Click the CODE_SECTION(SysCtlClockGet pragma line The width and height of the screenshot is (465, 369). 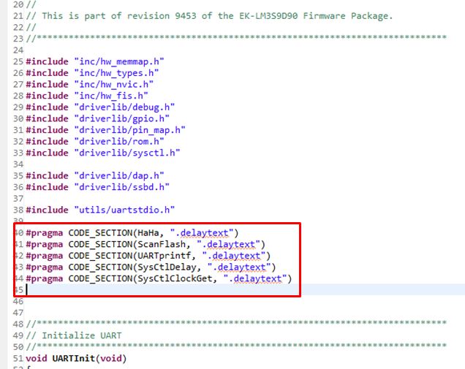click(x=159, y=278)
